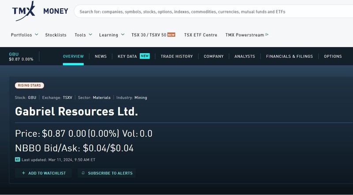Open the Analysts tab

coord(245,56)
